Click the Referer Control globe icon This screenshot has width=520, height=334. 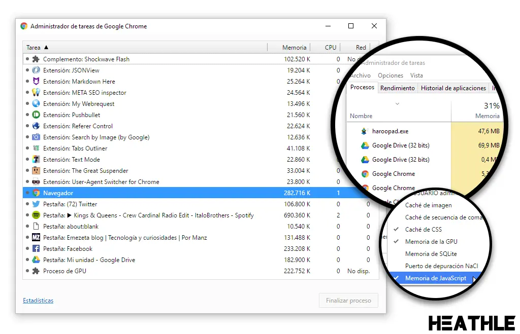click(x=36, y=126)
